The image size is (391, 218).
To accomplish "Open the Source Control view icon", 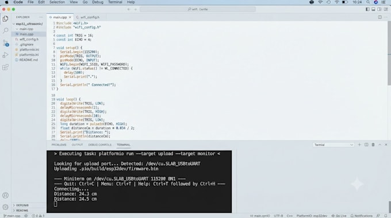I will [x=5, y=43].
